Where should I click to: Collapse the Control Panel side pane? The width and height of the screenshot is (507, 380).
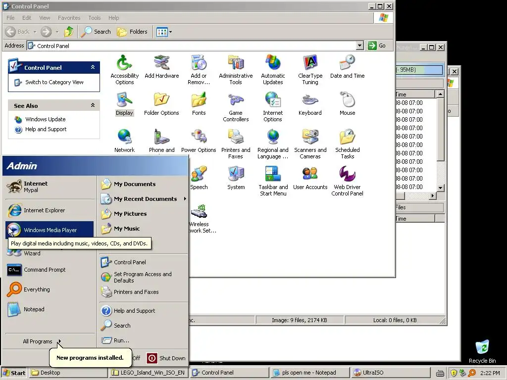[93, 67]
